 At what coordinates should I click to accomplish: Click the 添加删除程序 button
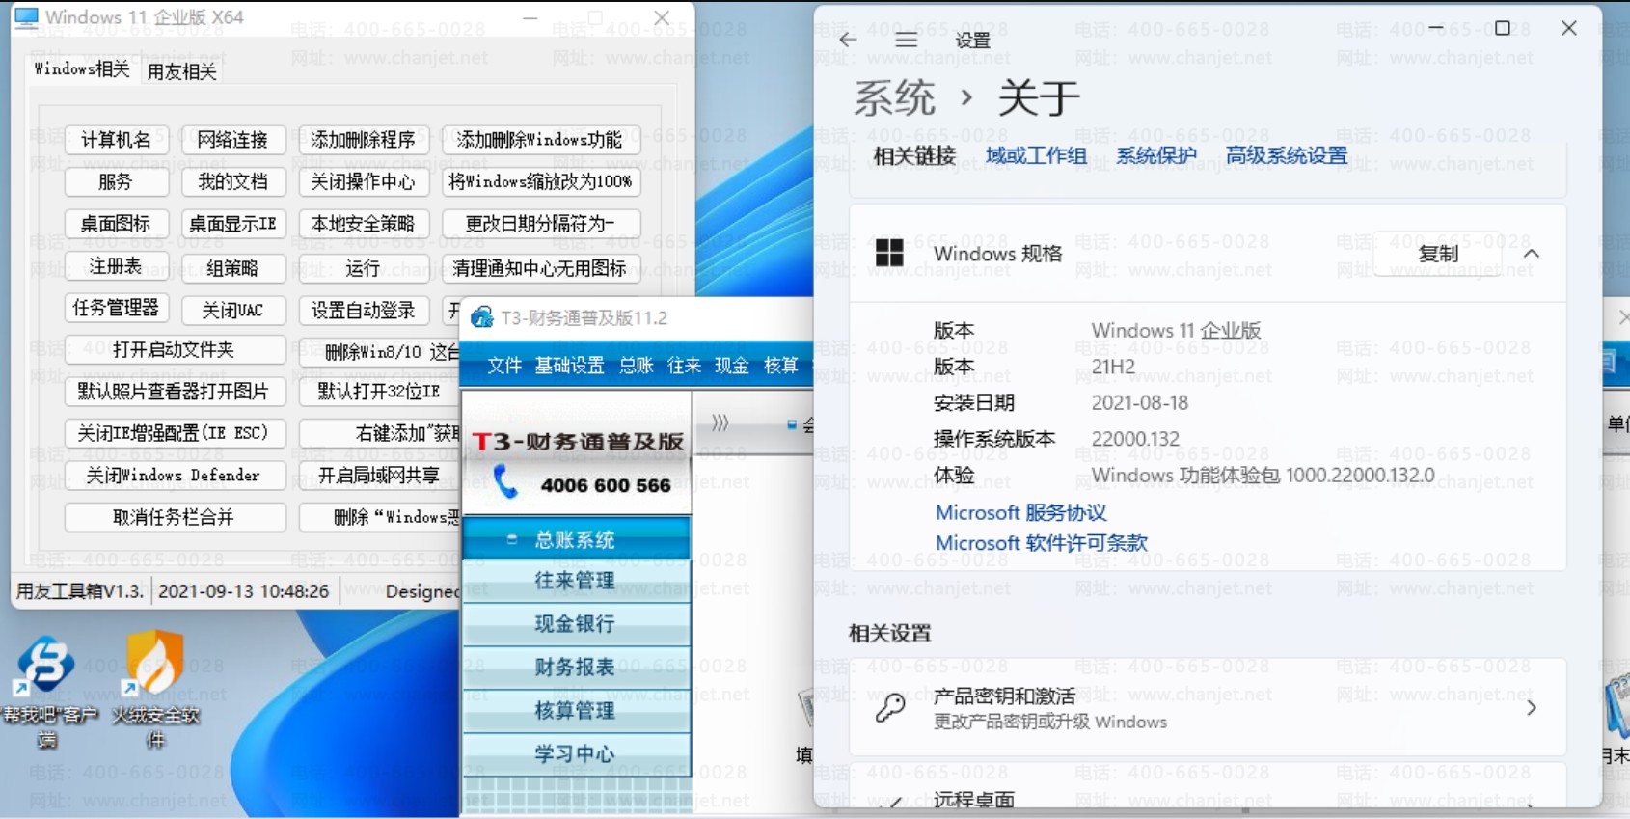(363, 140)
